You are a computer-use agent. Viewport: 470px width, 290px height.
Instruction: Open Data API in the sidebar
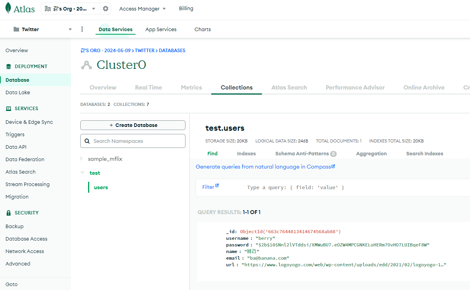click(16, 147)
